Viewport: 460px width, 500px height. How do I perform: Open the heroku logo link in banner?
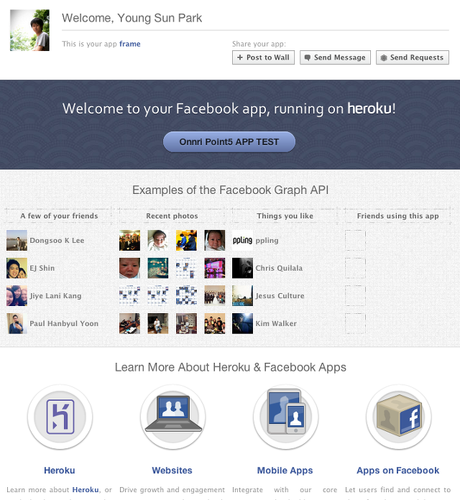(369, 108)
